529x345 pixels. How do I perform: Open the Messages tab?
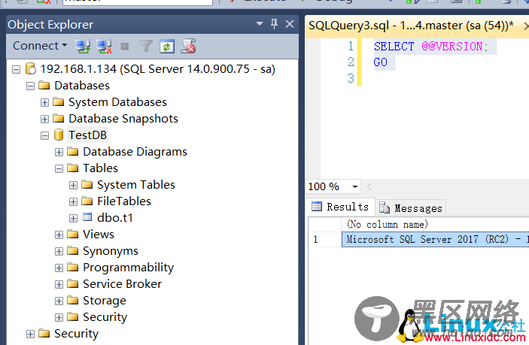pyautogui.click(x=411, y=208)
